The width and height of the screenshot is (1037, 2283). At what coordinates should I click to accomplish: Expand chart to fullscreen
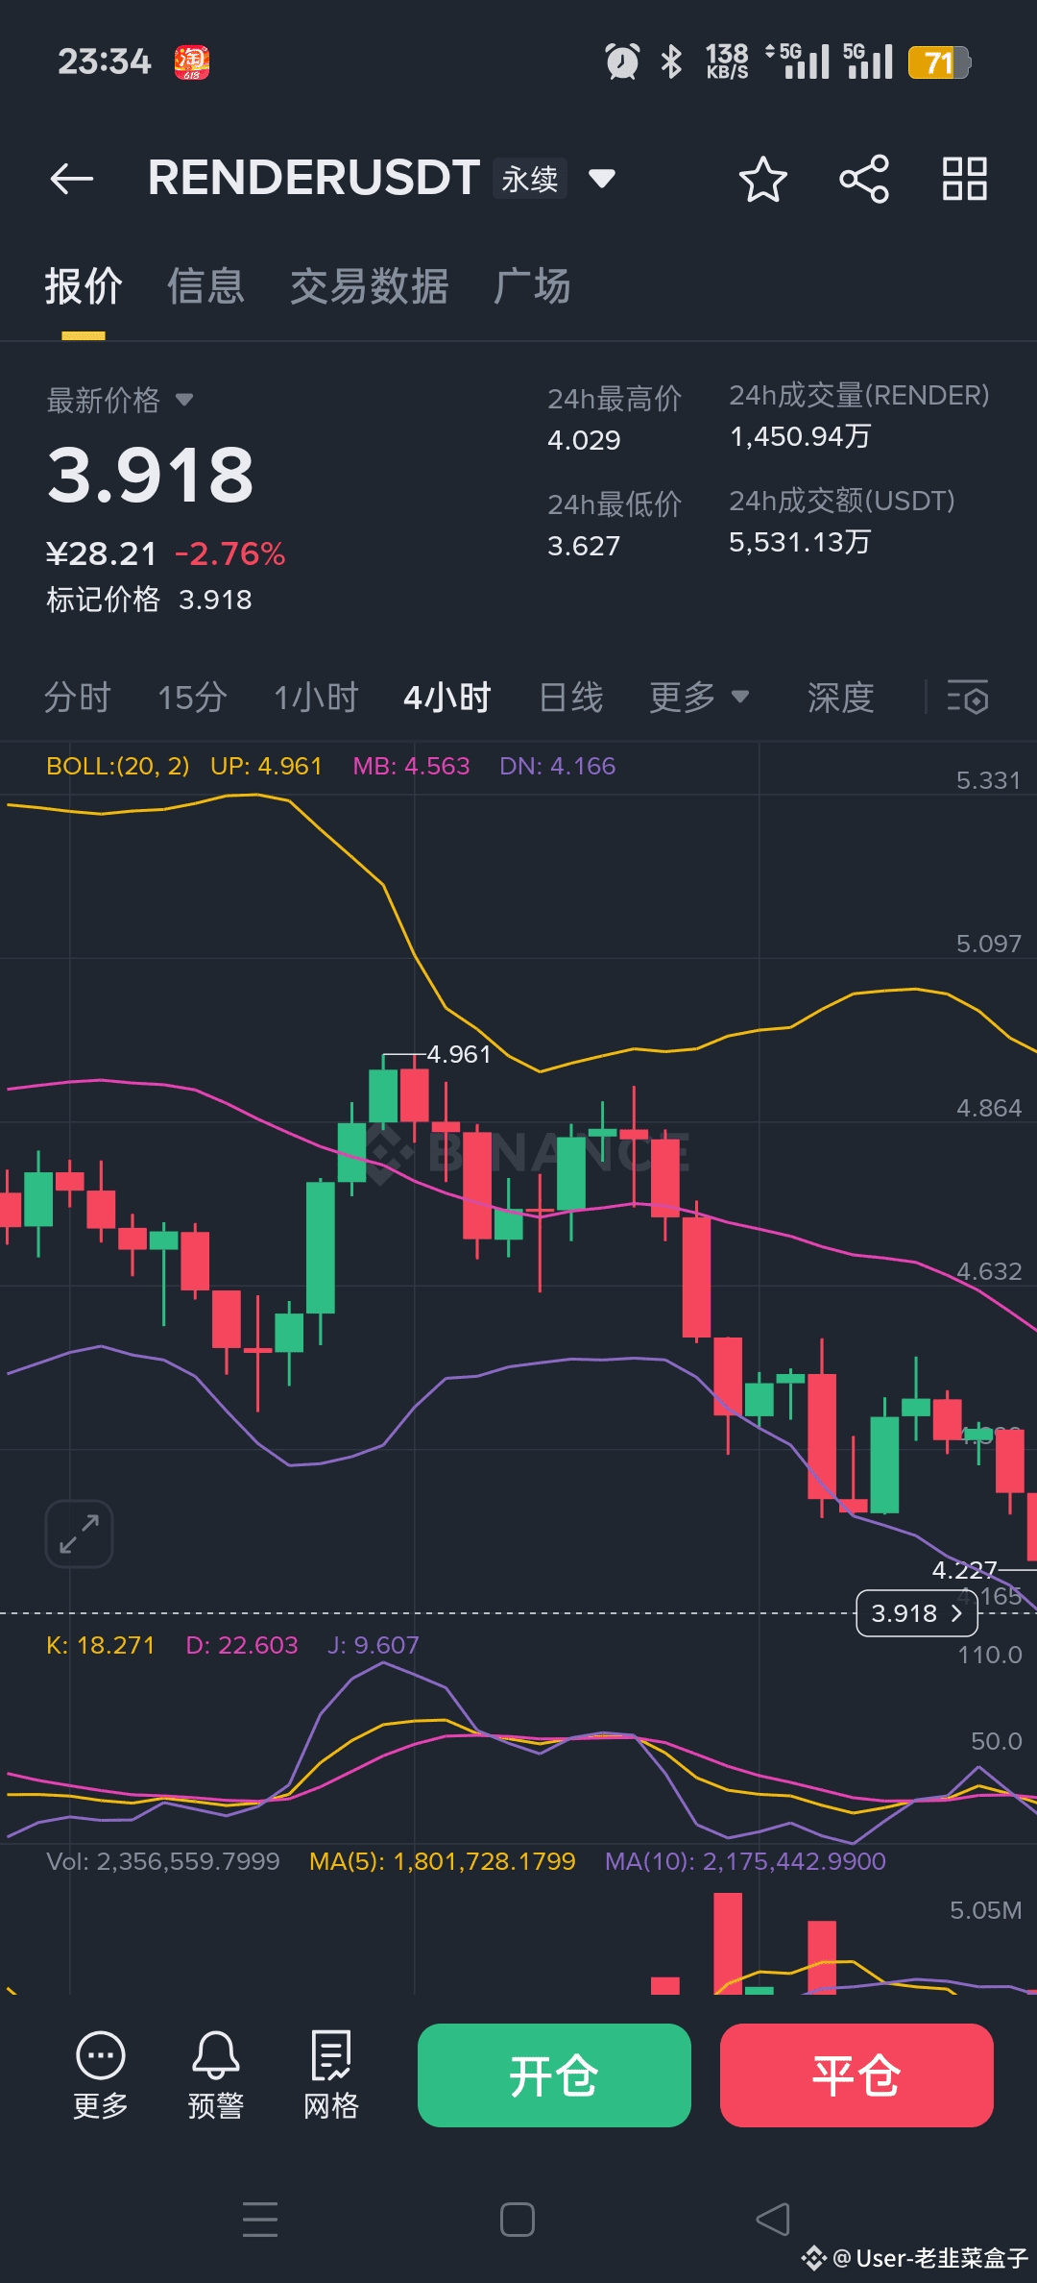[80, 1534]
